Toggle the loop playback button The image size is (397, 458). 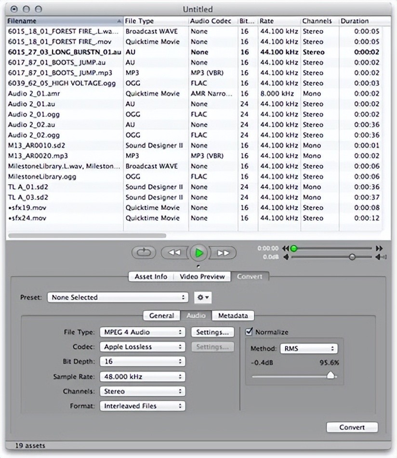144,253
